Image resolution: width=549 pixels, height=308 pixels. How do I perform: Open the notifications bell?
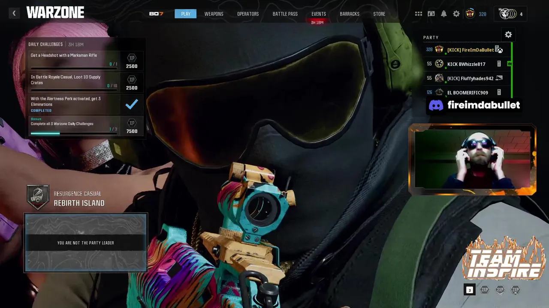(x=444, y=14)
